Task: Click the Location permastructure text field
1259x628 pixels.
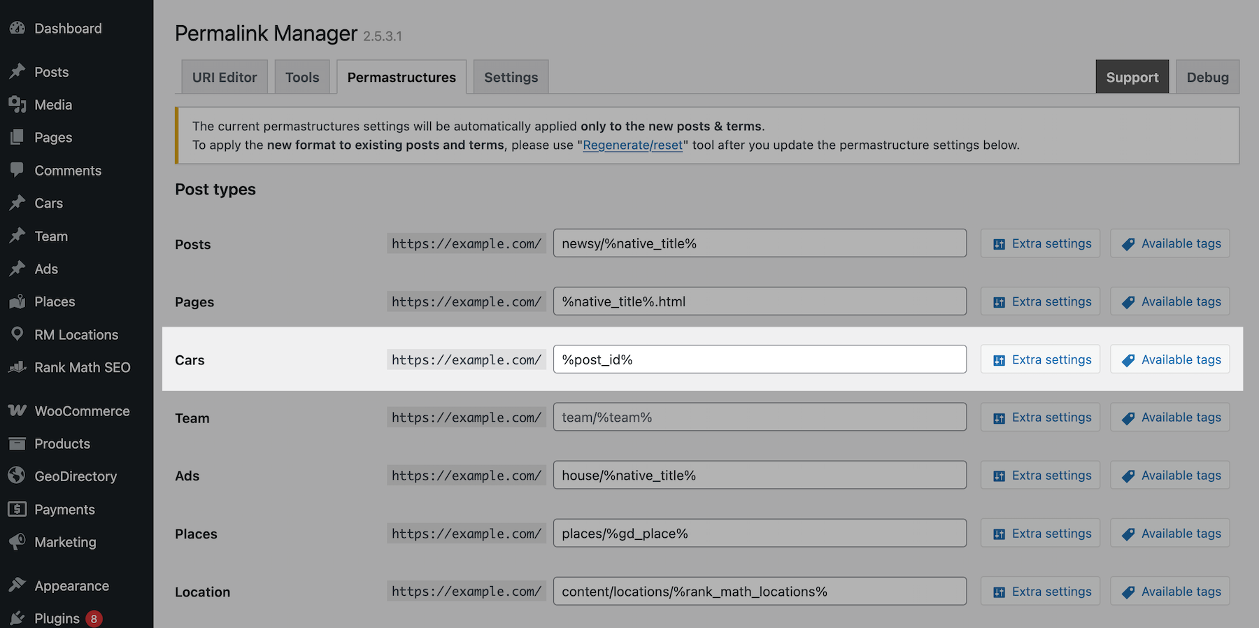Action: tap(760, 592)
